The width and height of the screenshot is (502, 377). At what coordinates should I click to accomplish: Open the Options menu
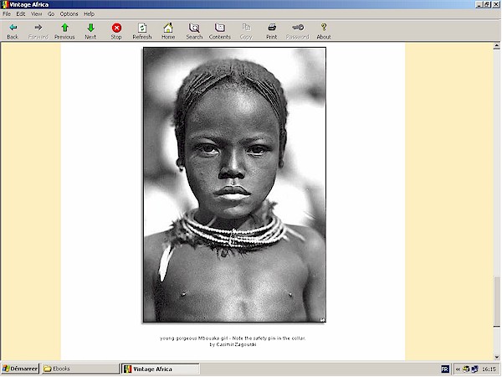click(69, 13)
